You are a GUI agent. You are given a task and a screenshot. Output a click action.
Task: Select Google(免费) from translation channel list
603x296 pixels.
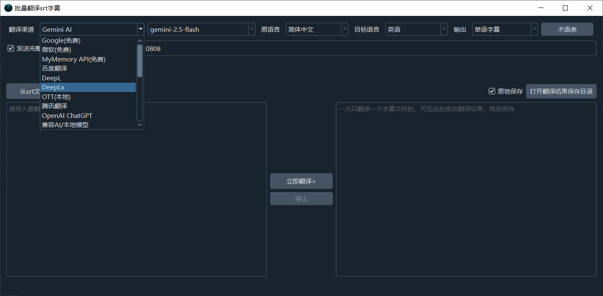coord(61,41)
